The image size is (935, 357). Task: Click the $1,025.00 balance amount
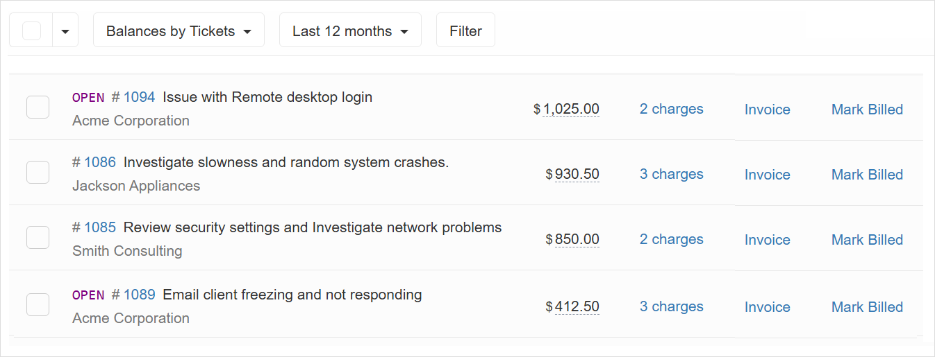tap(570, 109)
